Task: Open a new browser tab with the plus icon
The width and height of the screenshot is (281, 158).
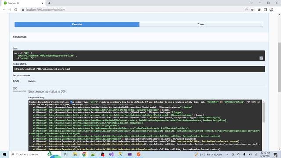Action: 49,3
